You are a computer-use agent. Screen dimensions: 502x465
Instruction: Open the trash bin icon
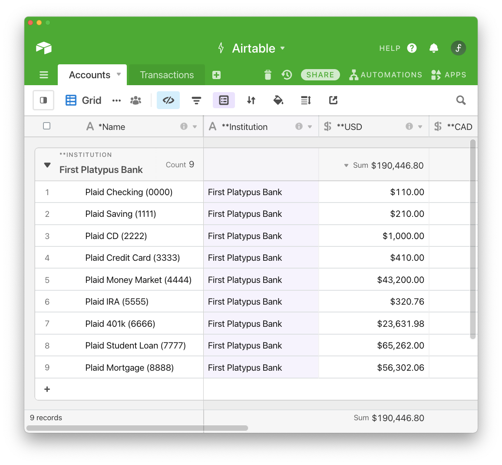(268, 75)
